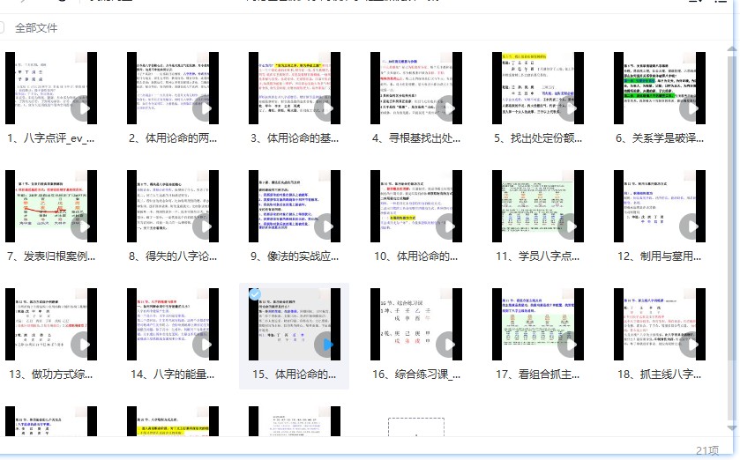This screenshot has width=740, height=460.
Task: Uncheck the selected video 15 checkbox
Action: 255,294
